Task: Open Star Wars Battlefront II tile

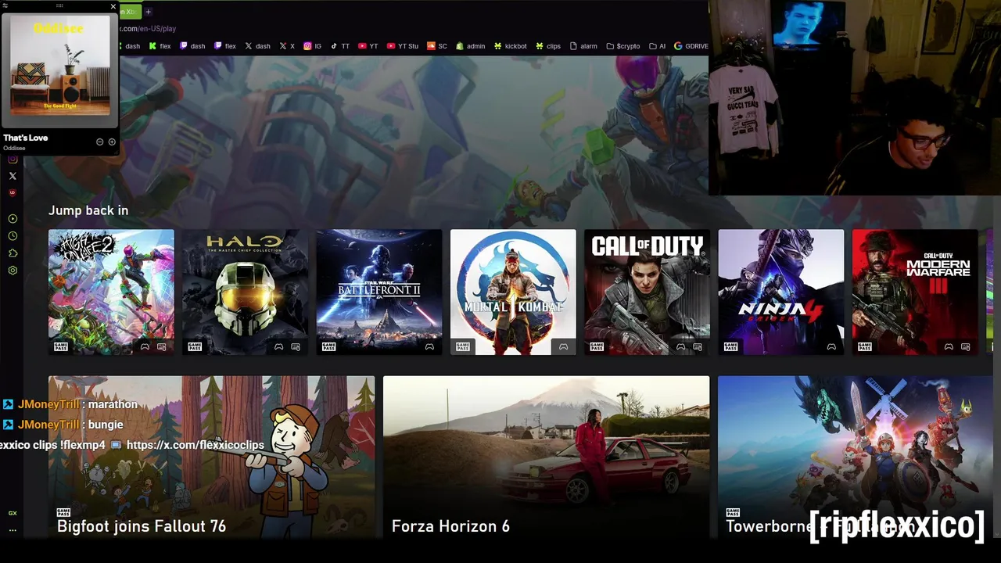Action: pos(379,292)
